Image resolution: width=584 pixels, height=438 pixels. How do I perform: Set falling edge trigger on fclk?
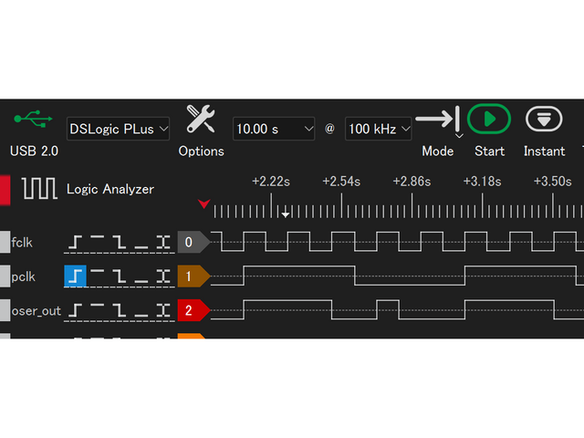(120, 242)
